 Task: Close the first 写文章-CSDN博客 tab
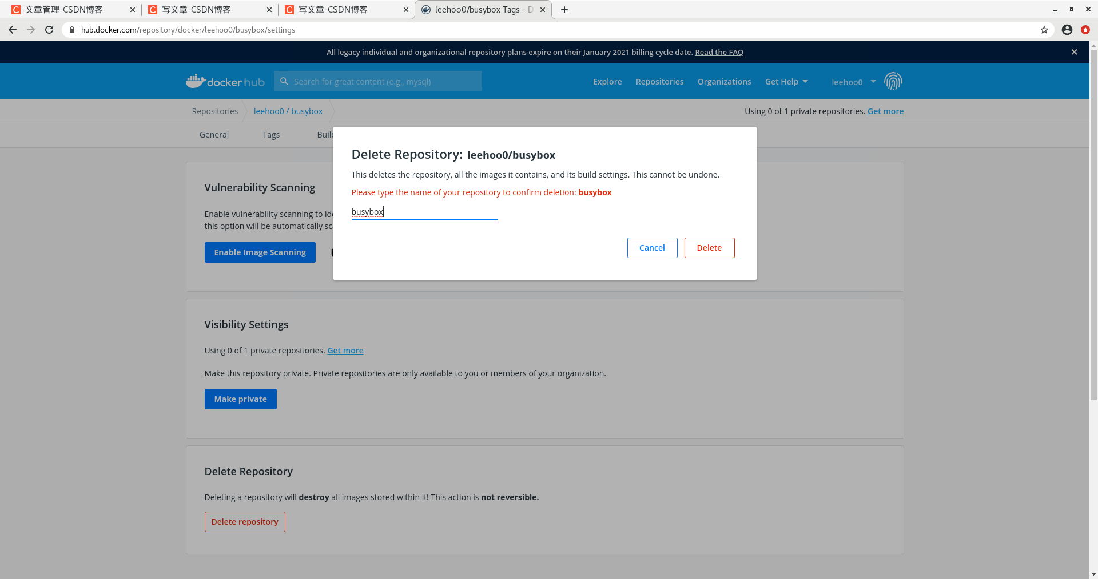269,10
